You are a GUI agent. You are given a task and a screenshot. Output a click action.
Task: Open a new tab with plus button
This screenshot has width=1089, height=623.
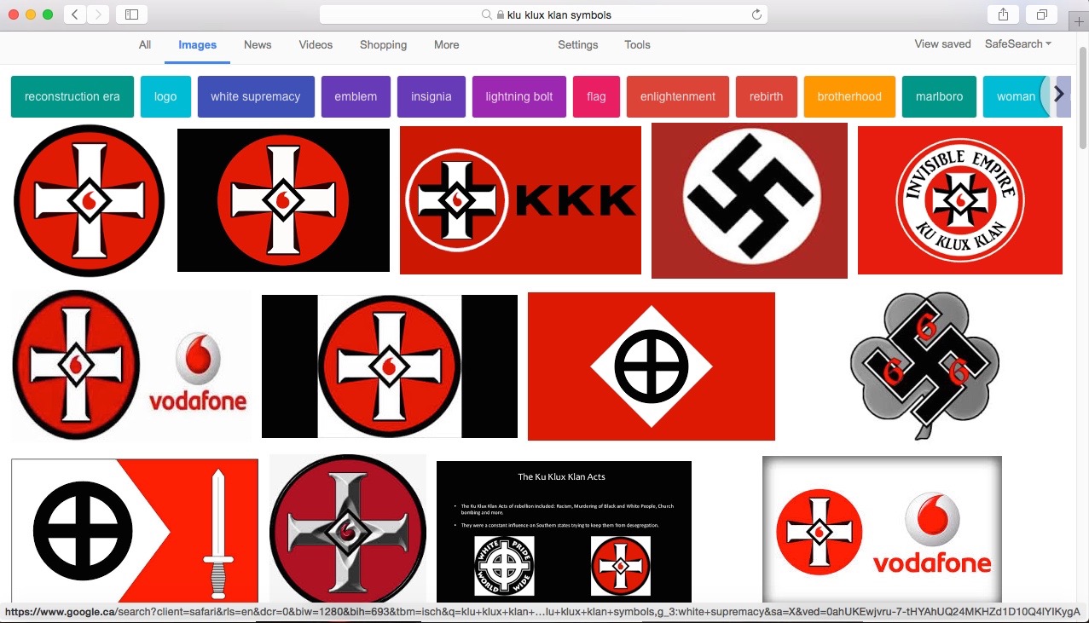1079,22
